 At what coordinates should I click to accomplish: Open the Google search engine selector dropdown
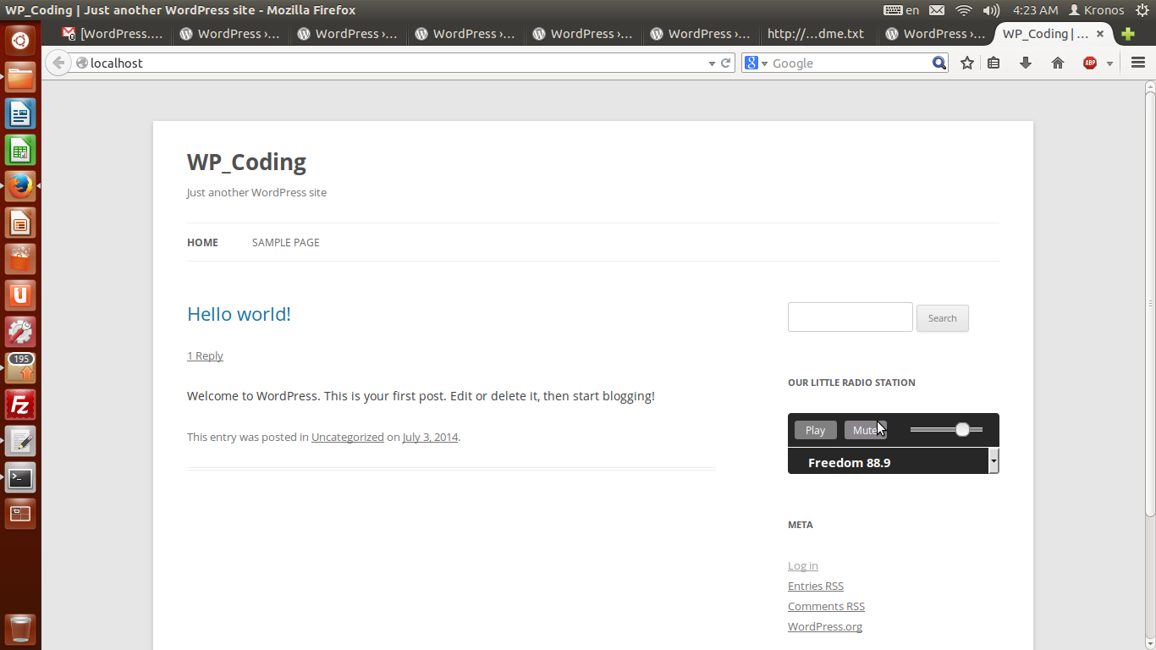click(756, 63)
